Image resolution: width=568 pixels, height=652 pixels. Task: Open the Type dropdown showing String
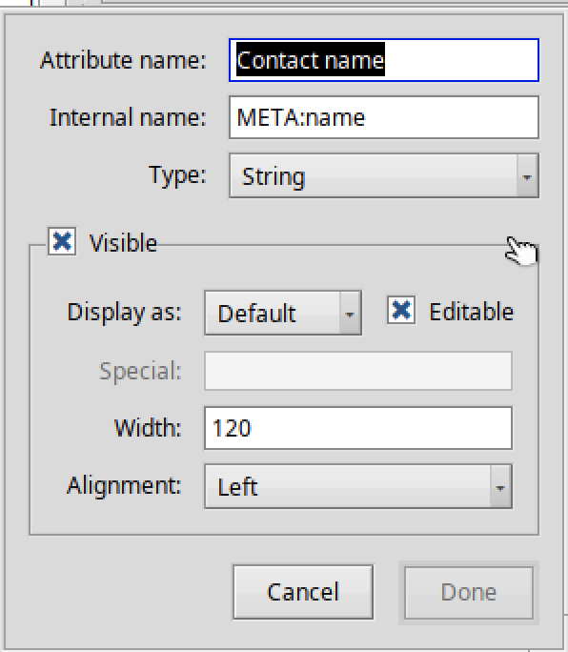(384, 175)
